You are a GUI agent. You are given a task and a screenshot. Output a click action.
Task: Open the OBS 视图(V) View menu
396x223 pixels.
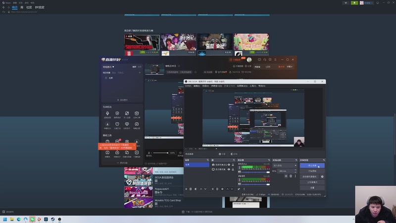pyautogui.click(x=205, y=86)
